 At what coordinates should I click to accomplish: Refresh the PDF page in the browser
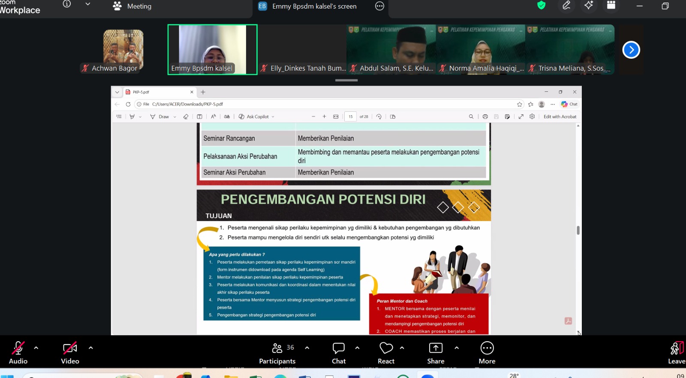tap(128, 104)
